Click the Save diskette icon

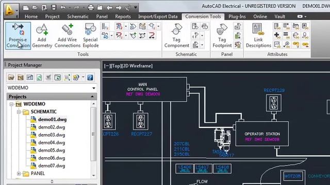click(54, 8)
